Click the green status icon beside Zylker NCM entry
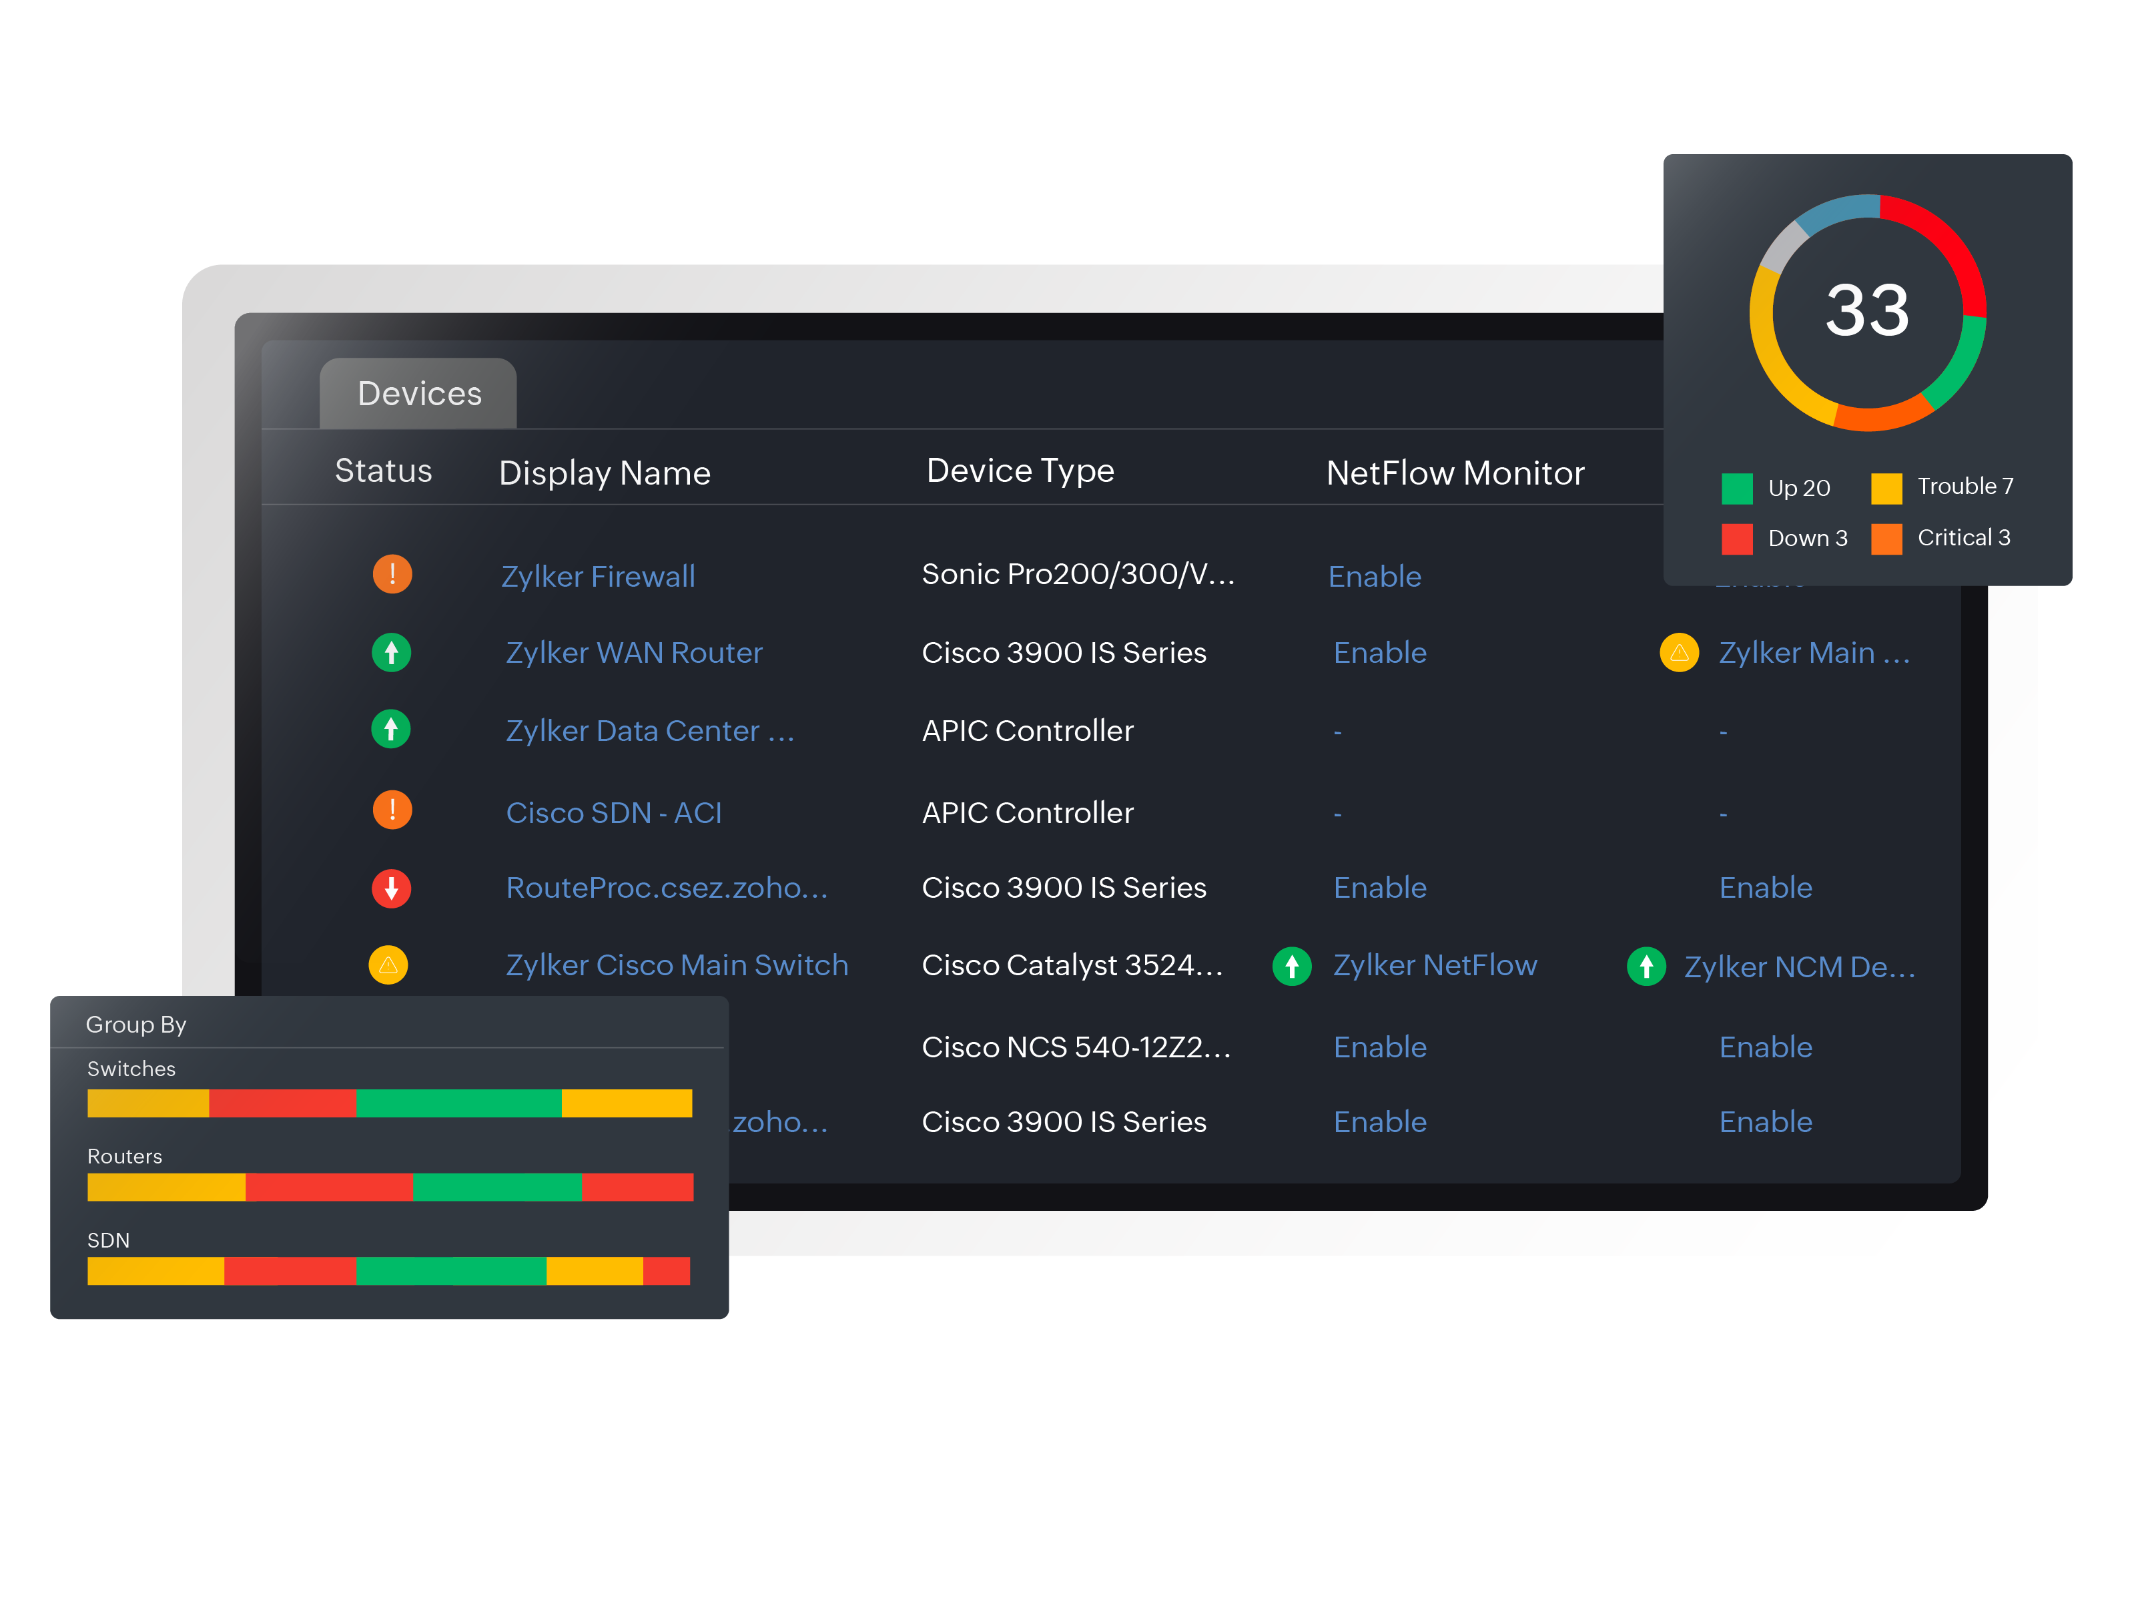The height and width of the screenshot is (1602, 2136). pyautogui.click(x=1646, y=965)
